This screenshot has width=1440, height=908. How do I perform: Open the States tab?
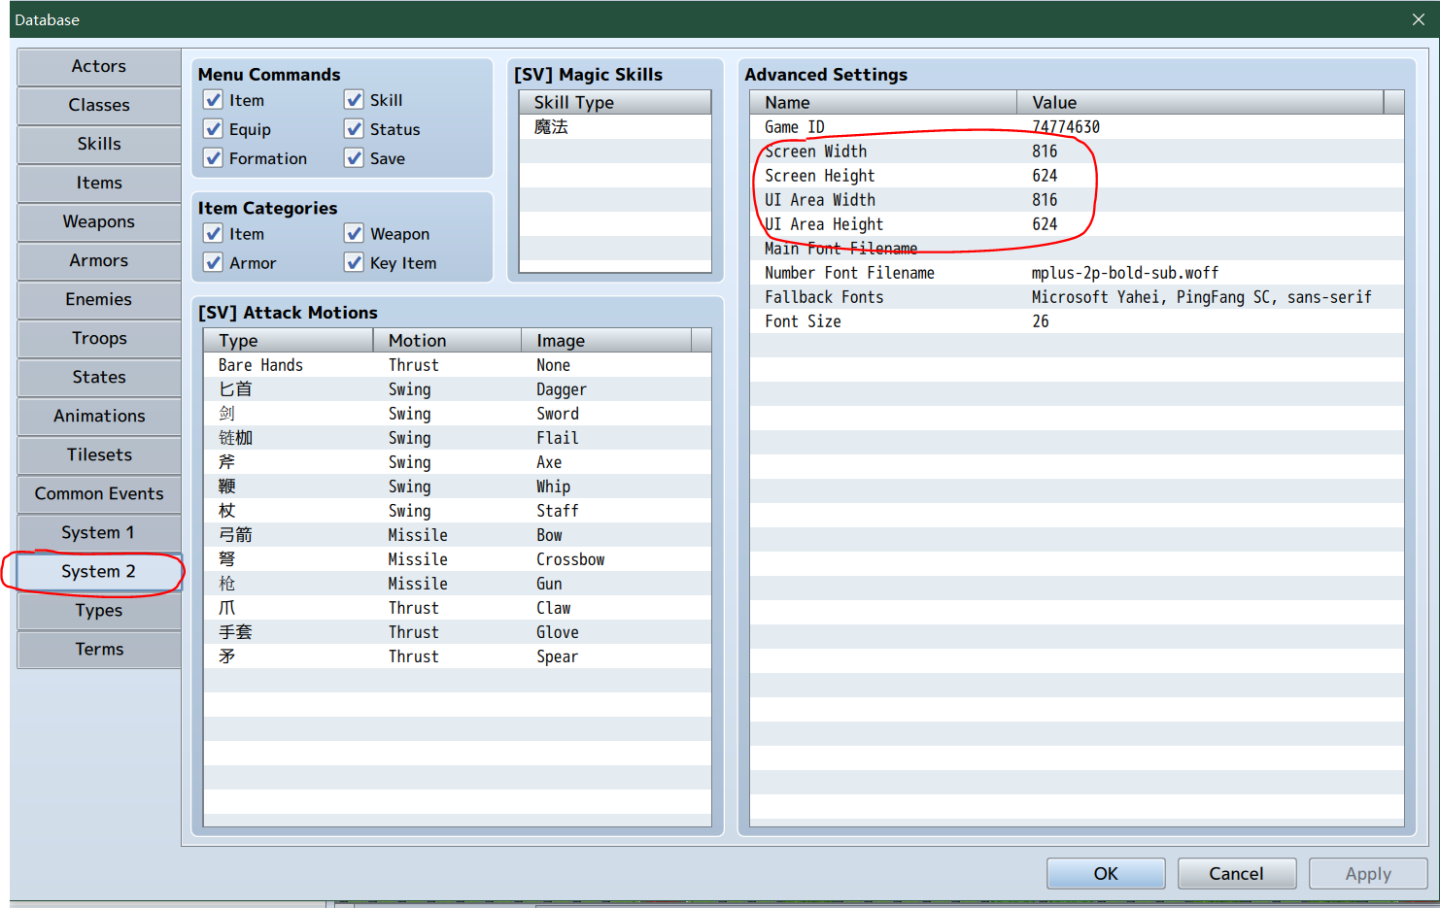click(99, 377)
